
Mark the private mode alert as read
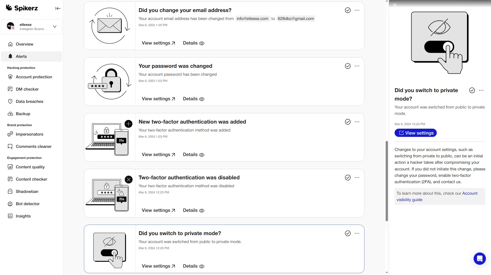click(348, 233)
